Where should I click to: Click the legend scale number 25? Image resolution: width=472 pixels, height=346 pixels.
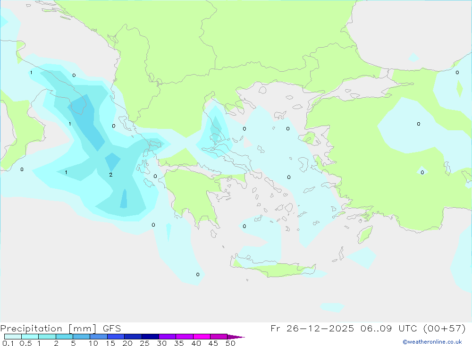click(144, 343)
